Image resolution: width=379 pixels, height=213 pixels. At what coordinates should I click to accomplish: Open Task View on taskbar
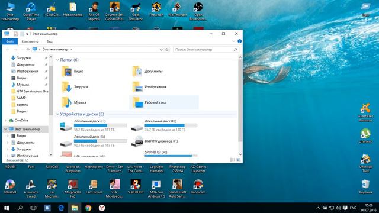point(33,208)
